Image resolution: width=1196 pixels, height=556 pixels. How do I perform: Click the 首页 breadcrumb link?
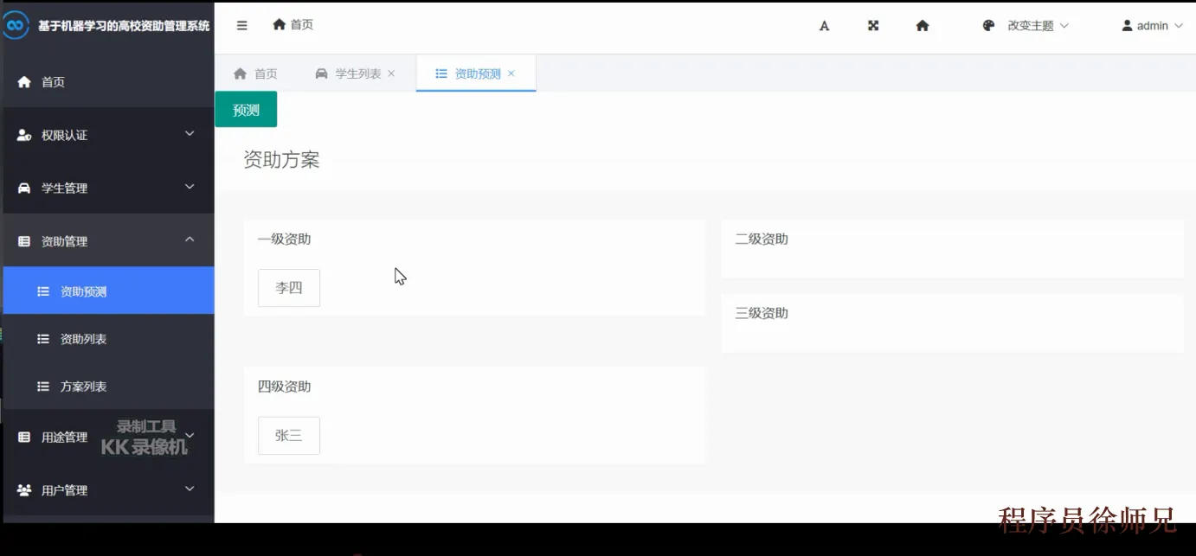(302, 24)
